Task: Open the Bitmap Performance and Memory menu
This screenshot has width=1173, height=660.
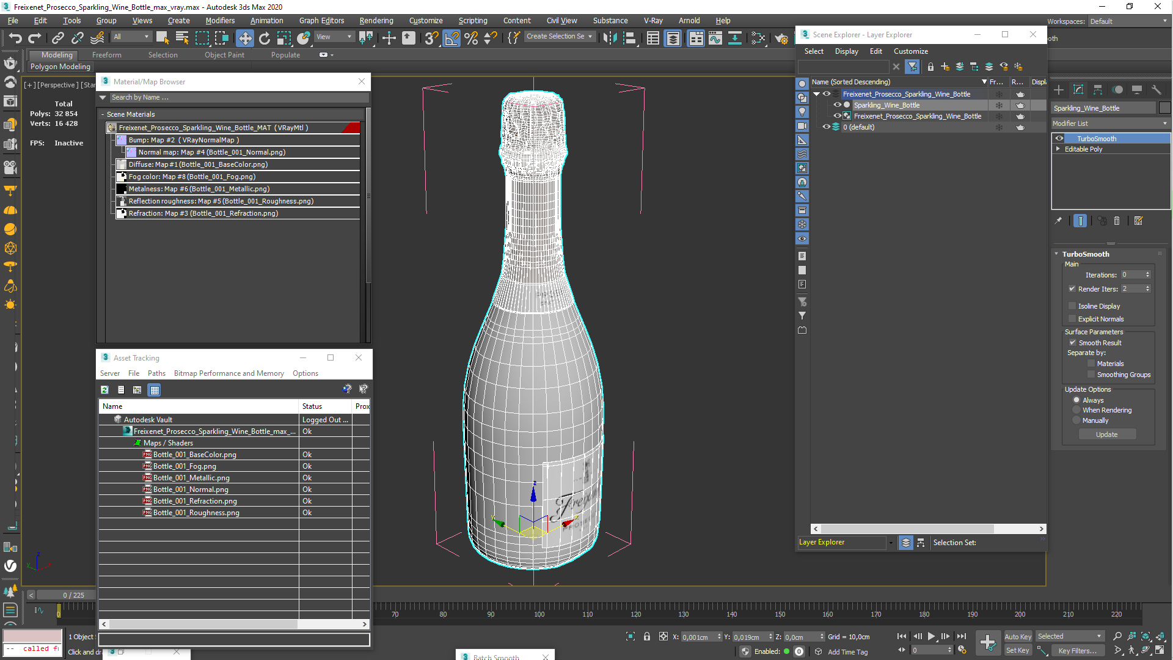Action: point(228,373)
